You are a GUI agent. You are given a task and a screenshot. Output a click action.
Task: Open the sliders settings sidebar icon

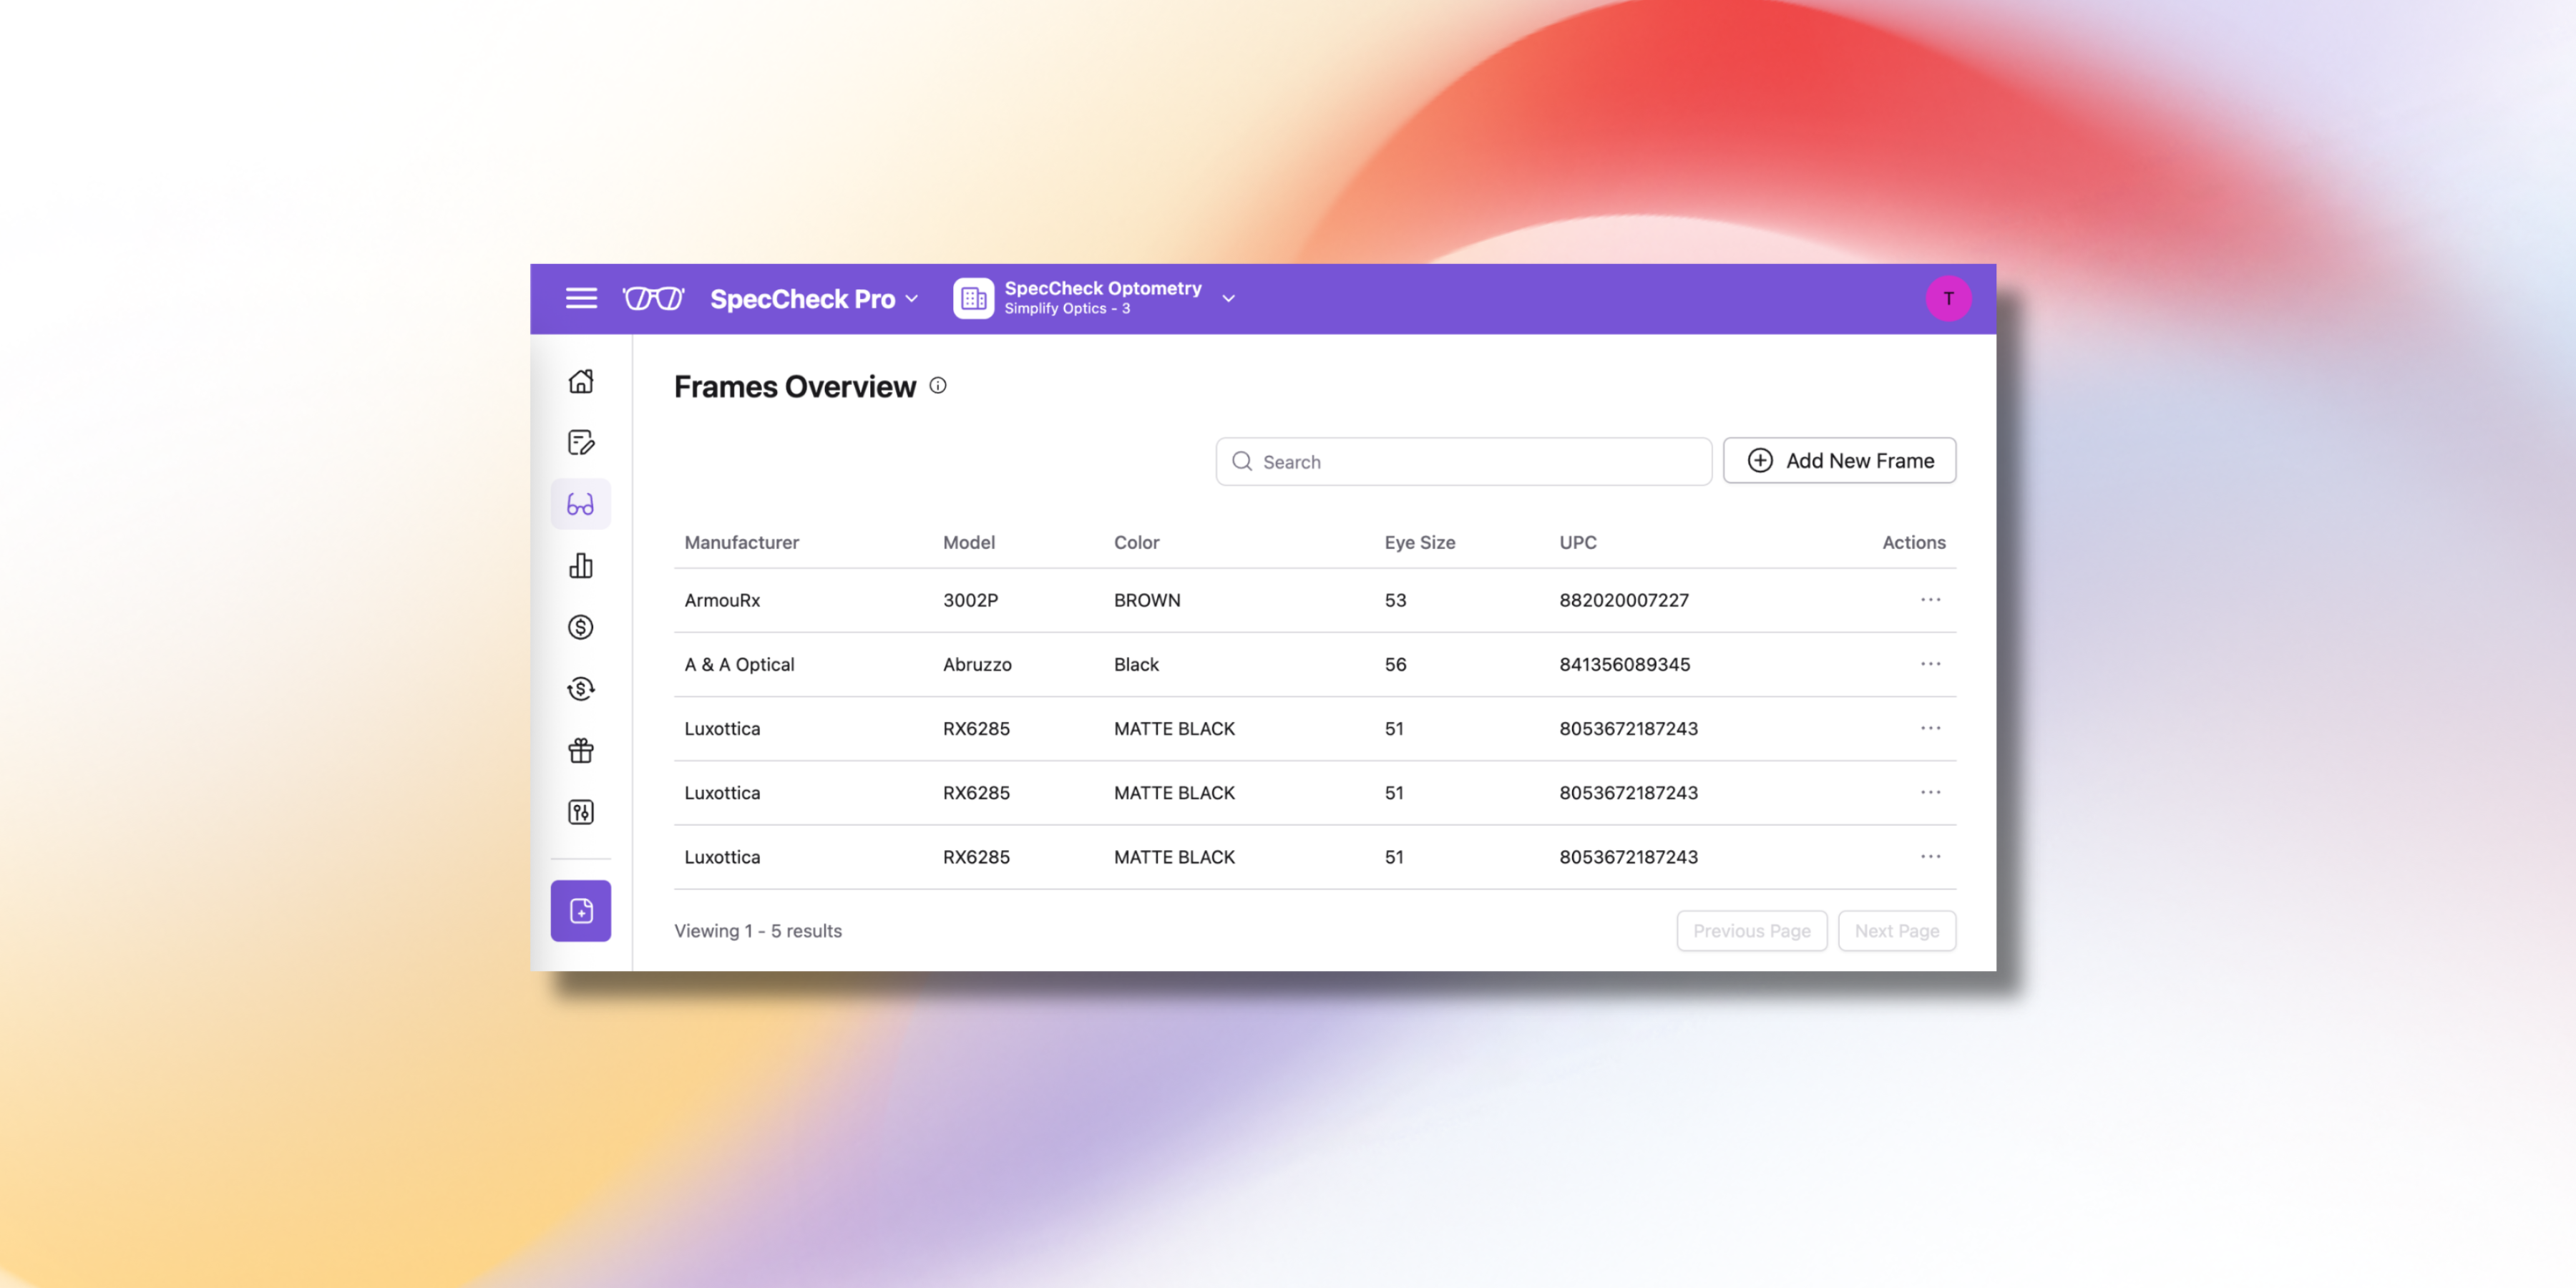pos(581,812)
